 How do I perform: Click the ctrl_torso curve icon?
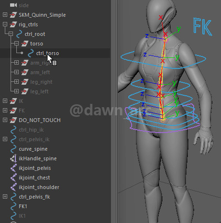31,53
